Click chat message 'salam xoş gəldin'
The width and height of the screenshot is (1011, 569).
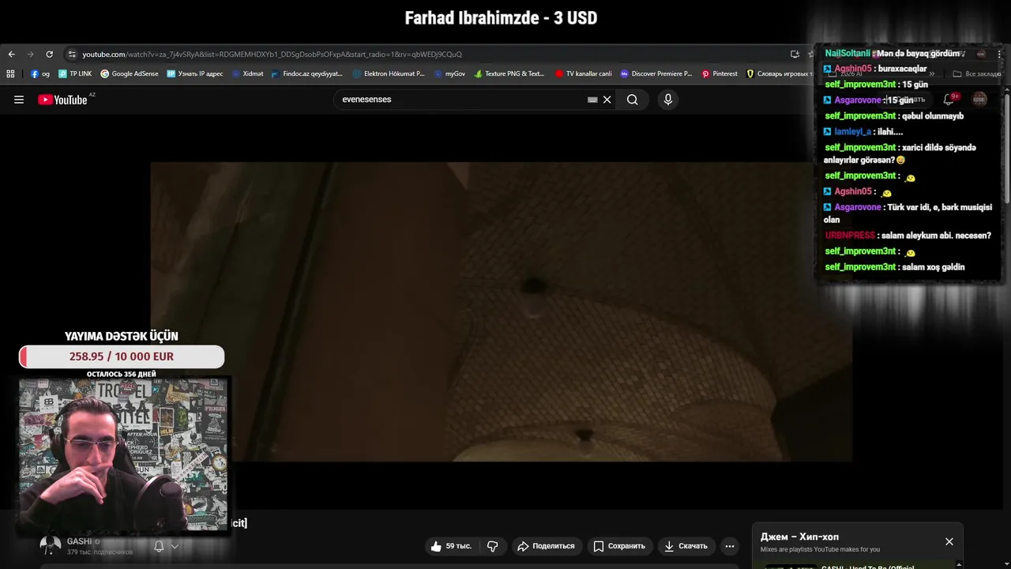[x=933, y=267]
